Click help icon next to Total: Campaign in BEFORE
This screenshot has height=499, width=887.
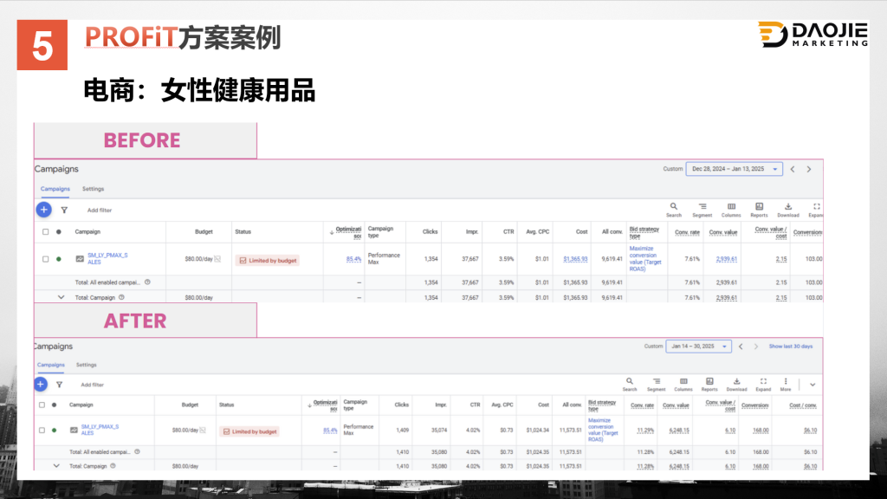[121, 297]
